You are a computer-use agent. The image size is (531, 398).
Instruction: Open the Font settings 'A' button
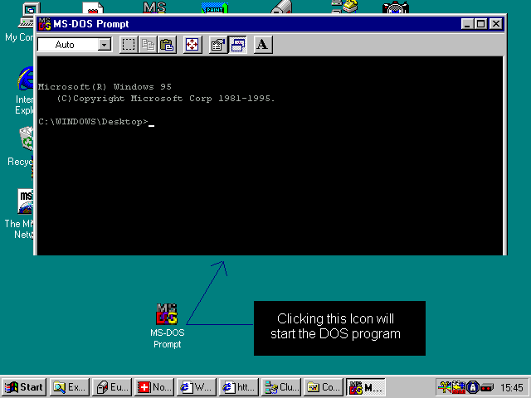pos(262,45)
